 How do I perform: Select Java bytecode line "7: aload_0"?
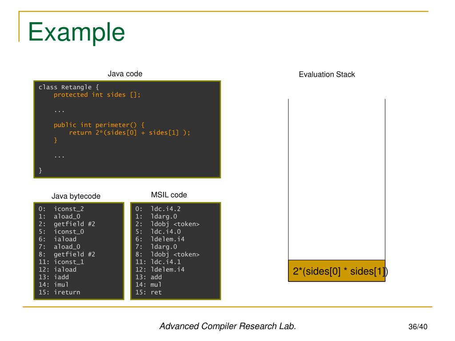tap(60, 246)
